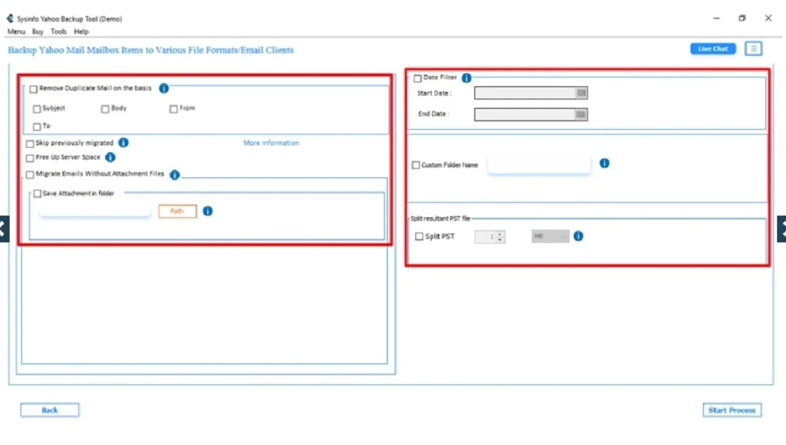Enable Skip previously migrated option
Viewport: 786px width, 445px height.
pos(30,144)
